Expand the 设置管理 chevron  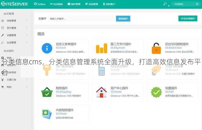[x=27, y=35]
